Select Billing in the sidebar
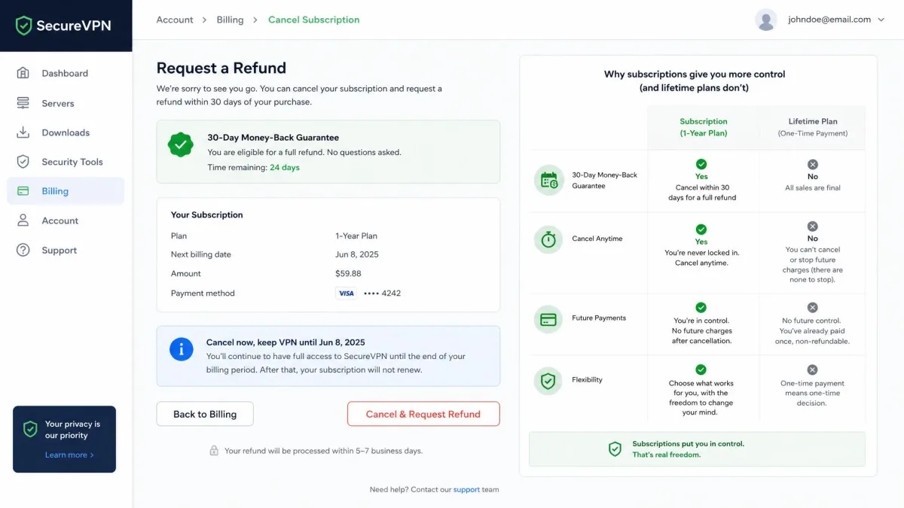This screenshot has width=904, height=508. click(x=66, y=191)
